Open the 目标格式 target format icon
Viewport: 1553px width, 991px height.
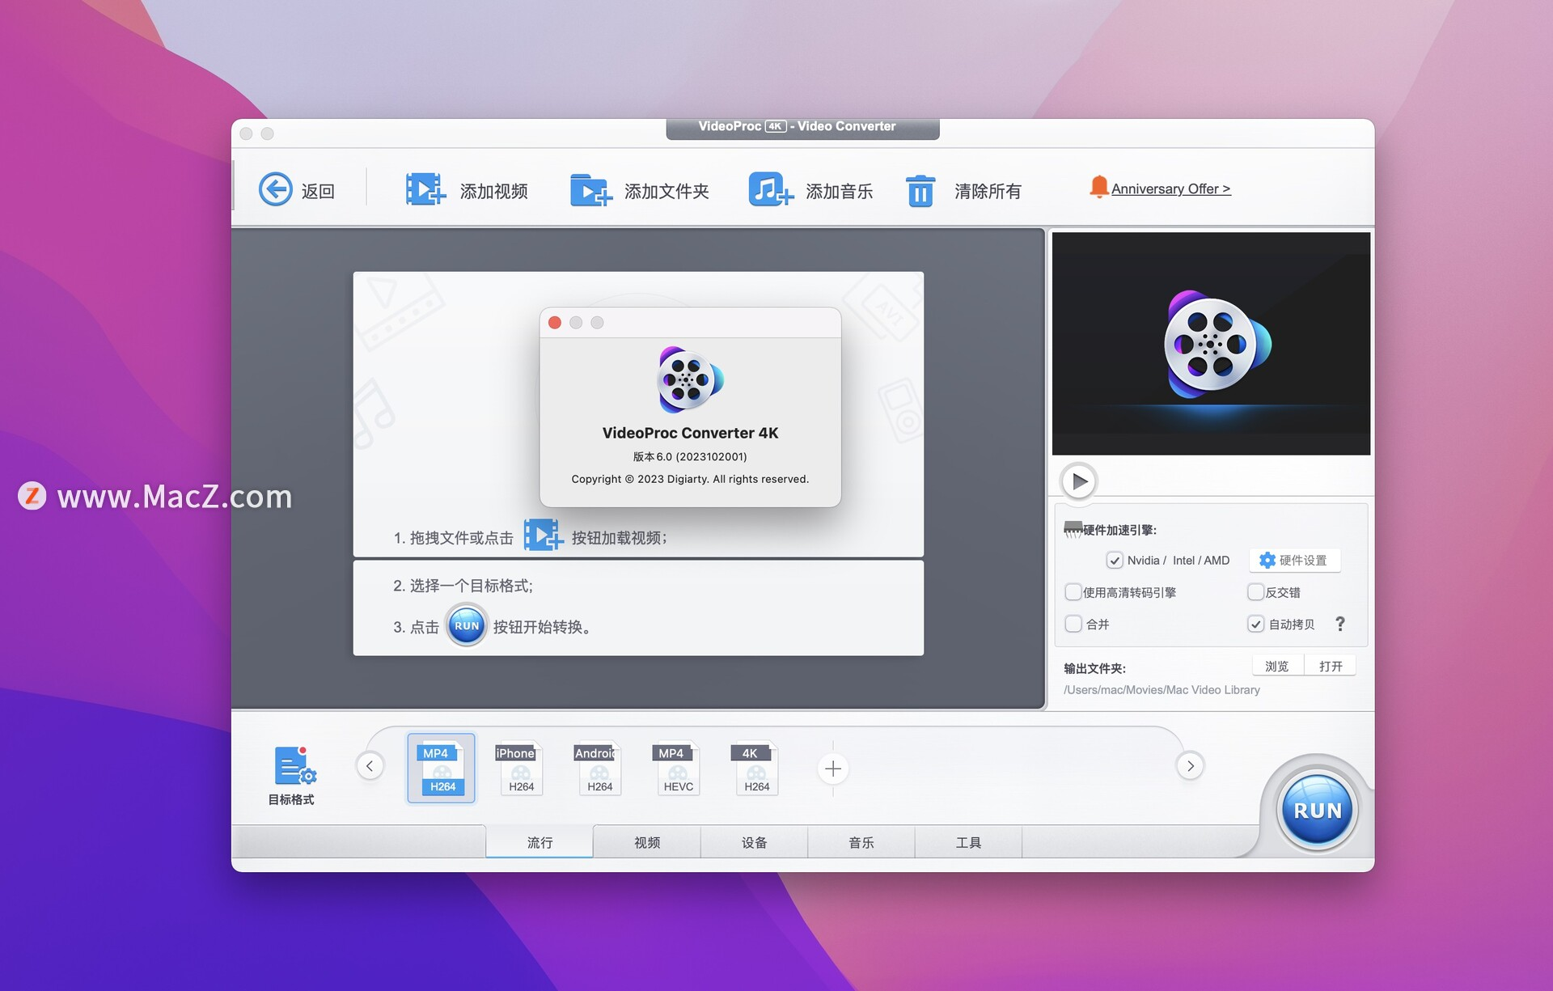point(294,766)
